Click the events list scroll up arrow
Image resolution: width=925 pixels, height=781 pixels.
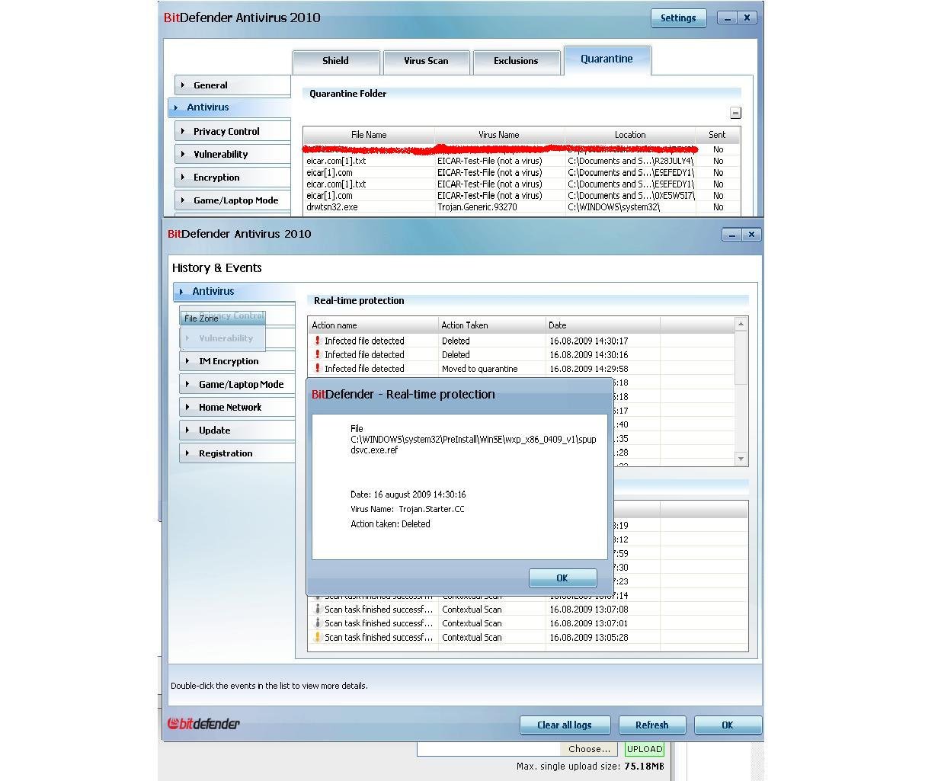tap(741, 324)
